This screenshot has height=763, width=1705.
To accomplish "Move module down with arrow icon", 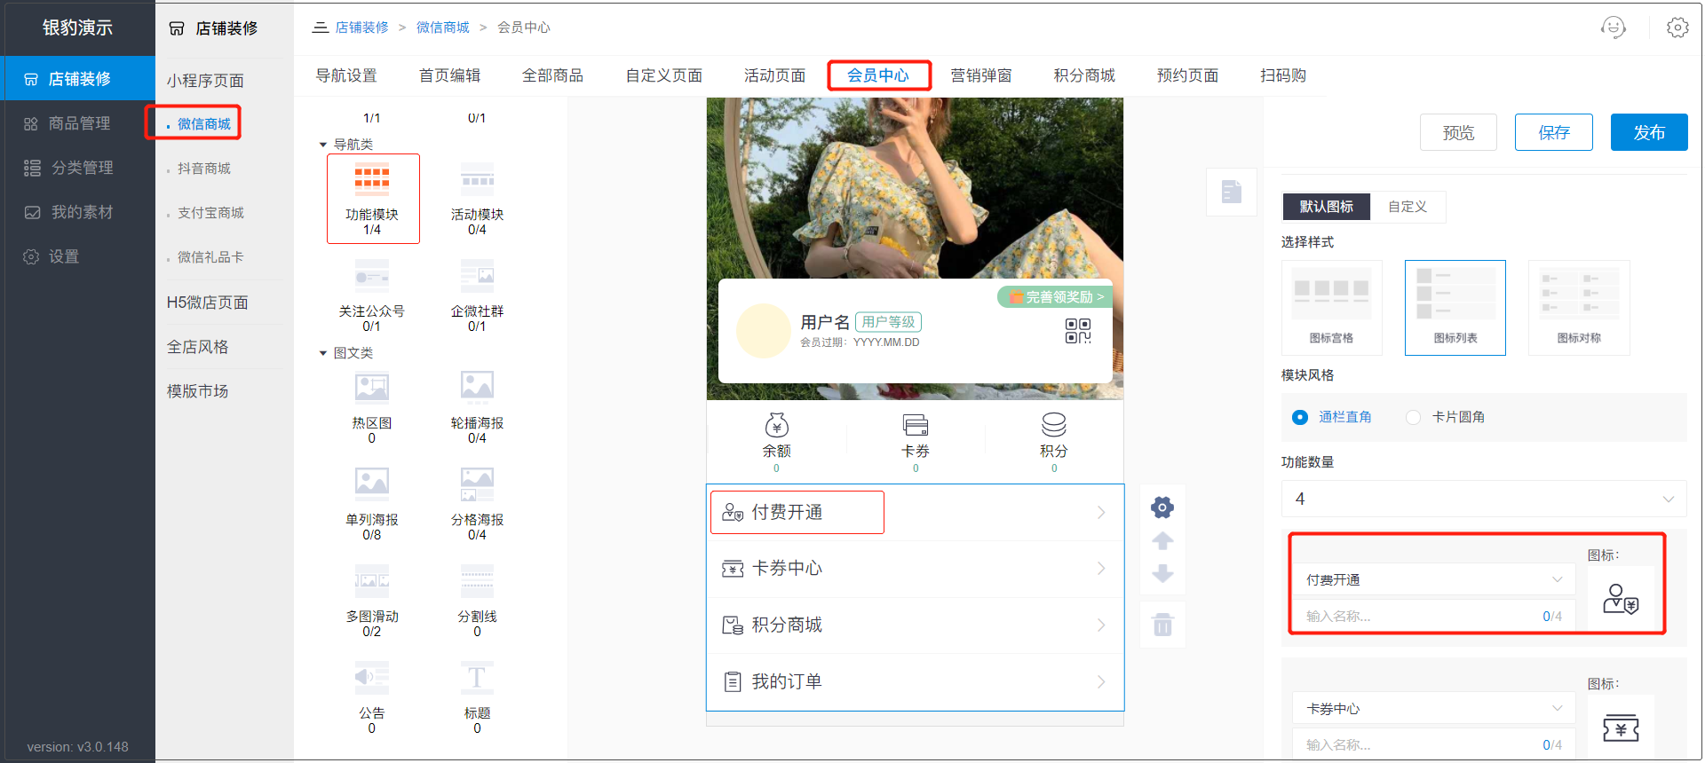I will (1162, 573).
